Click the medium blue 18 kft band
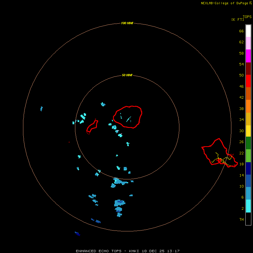Viewport: 253px width, 253px height. [248, 181]
